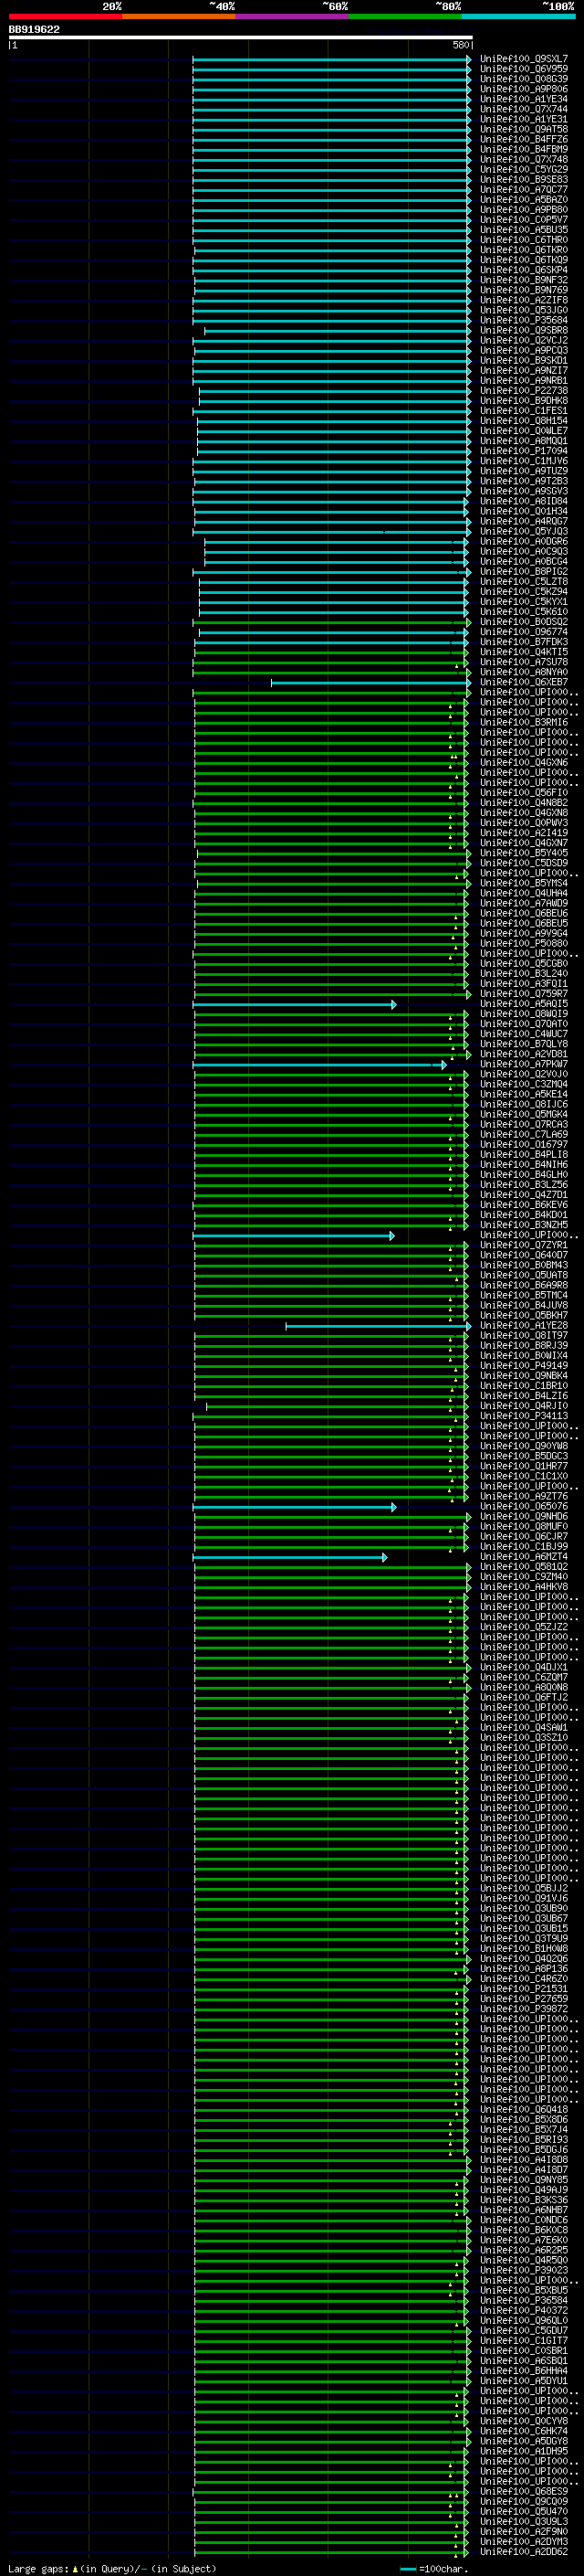Select the UniRef100_Q6V959 hit row label
Screen dimensions: 584x2576
(523, 69)
